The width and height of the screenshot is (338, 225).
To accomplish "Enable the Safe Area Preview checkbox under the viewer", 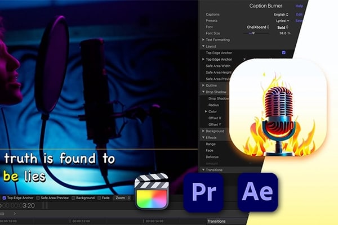I will click(x=38, y=198).
